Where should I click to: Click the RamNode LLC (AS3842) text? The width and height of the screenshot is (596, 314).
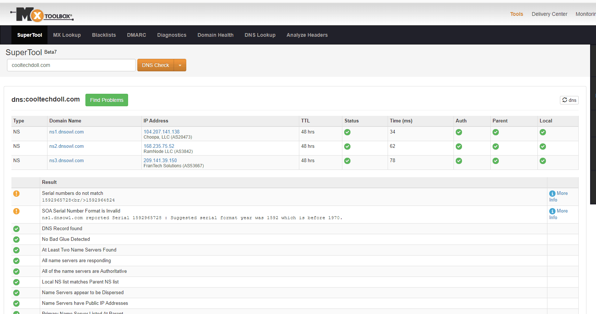point(168,151)
